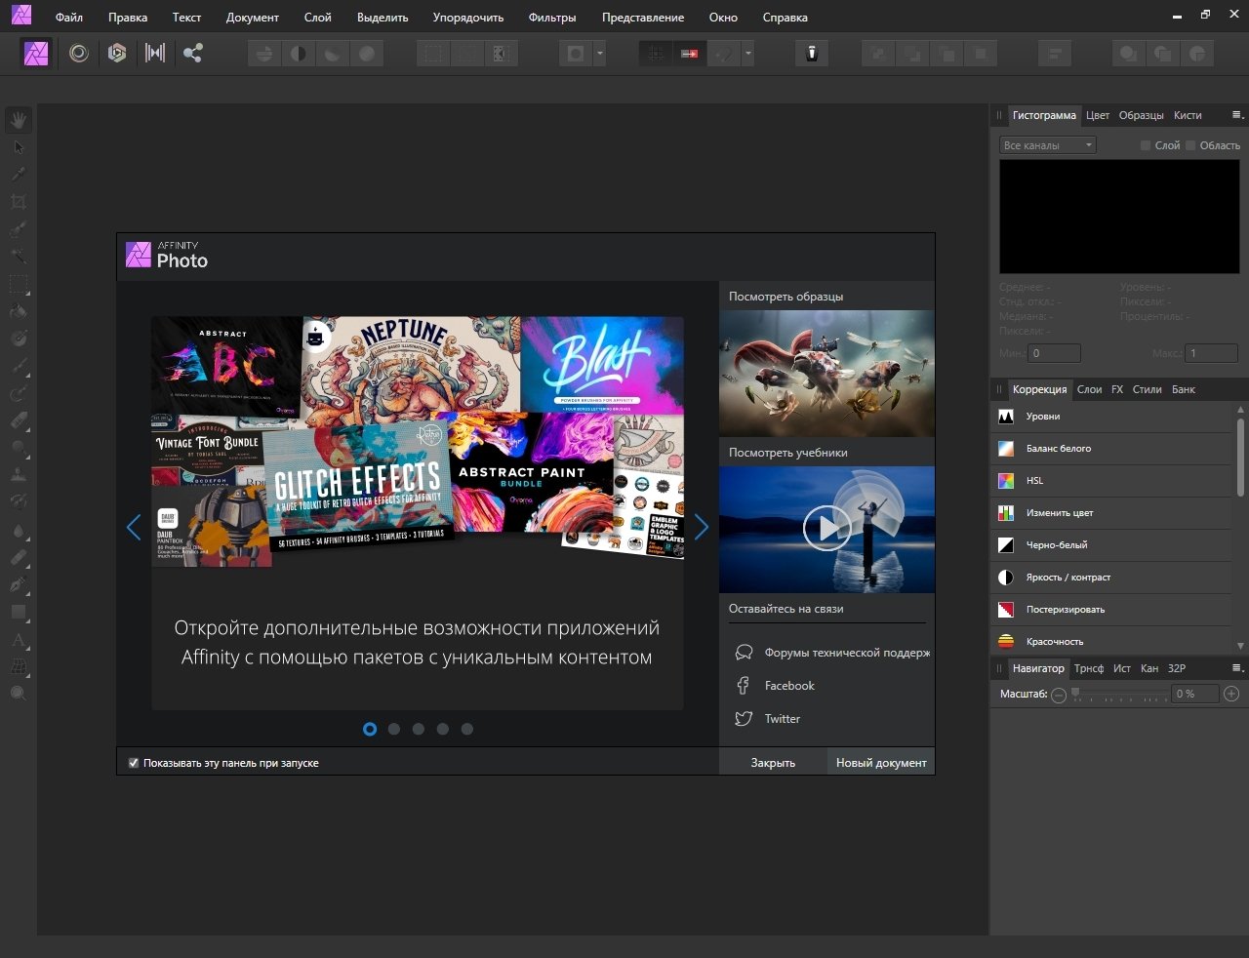The image size is (1249, 958).
Task: Switch to Liquify persona
Action: click(79, 54)
